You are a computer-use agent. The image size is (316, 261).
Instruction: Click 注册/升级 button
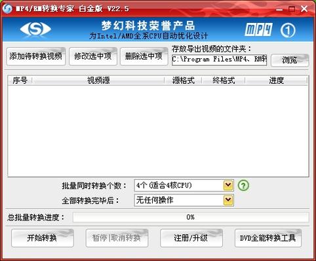click(191, 238)
